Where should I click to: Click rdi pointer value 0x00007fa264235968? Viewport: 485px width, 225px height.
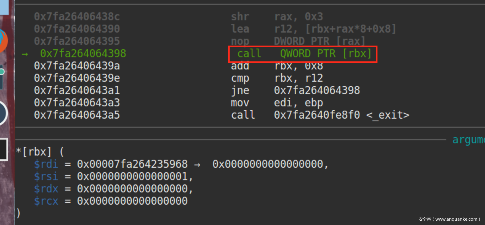point(132,164)
